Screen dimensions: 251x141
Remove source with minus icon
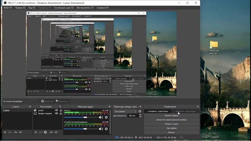point(40,132)
